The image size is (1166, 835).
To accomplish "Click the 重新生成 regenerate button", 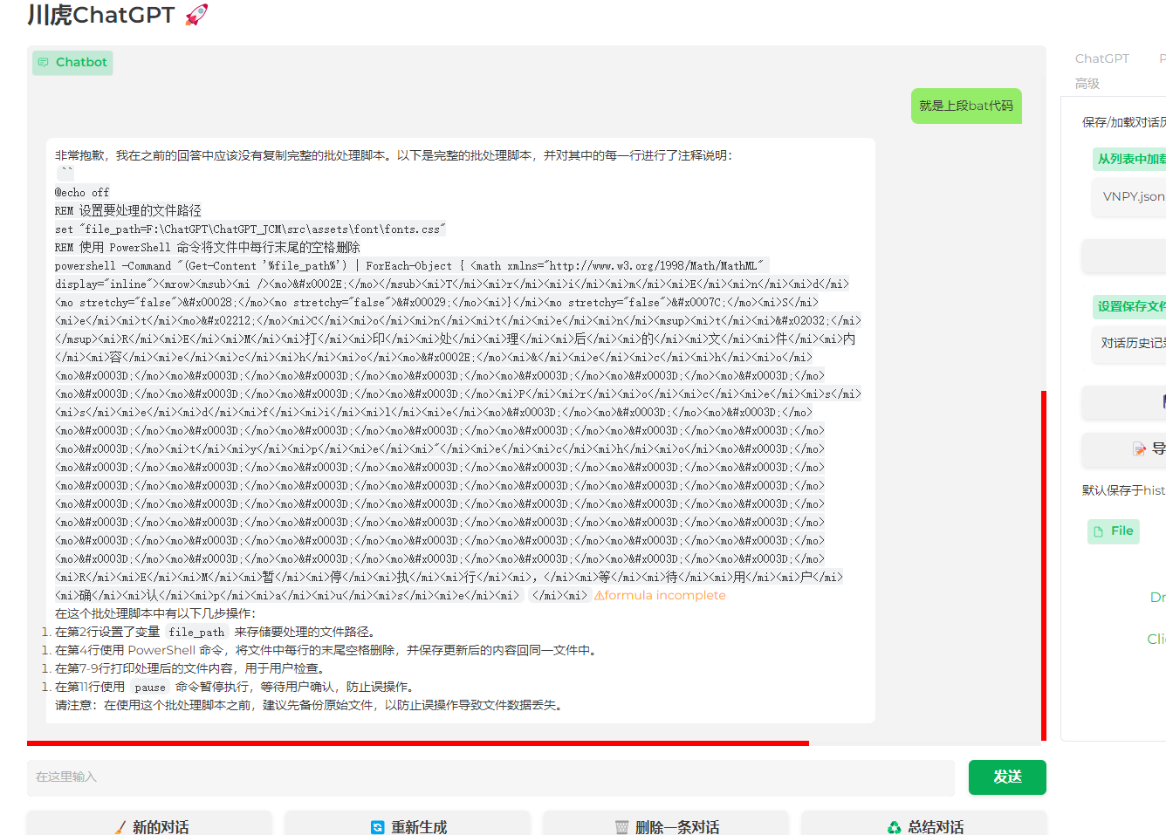I will point(408,825).
